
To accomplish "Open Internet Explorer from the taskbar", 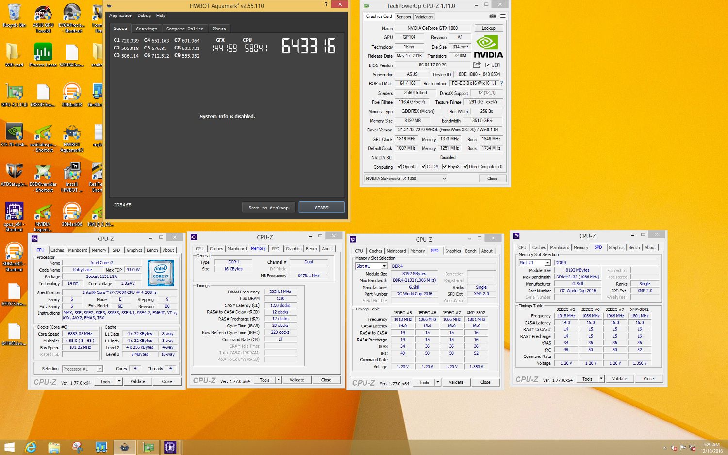I will pos(31,447).
